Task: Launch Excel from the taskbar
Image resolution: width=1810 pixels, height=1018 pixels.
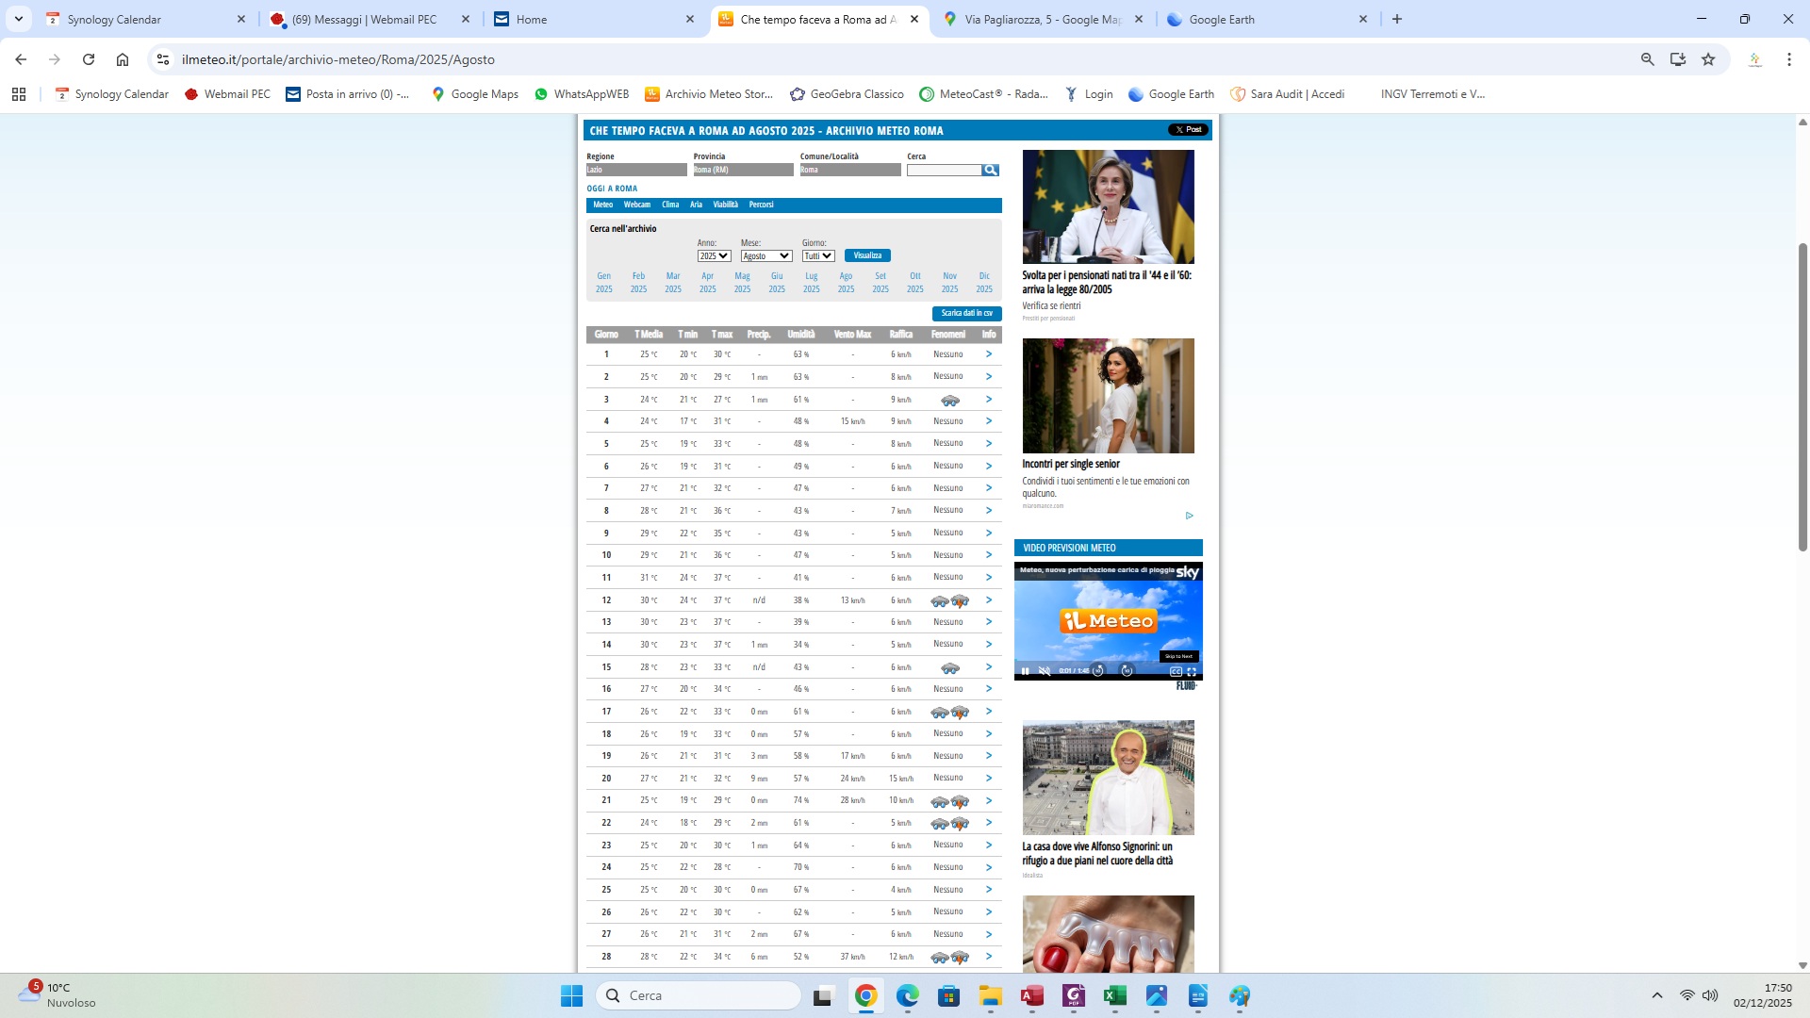Action: pos(1114,996)
